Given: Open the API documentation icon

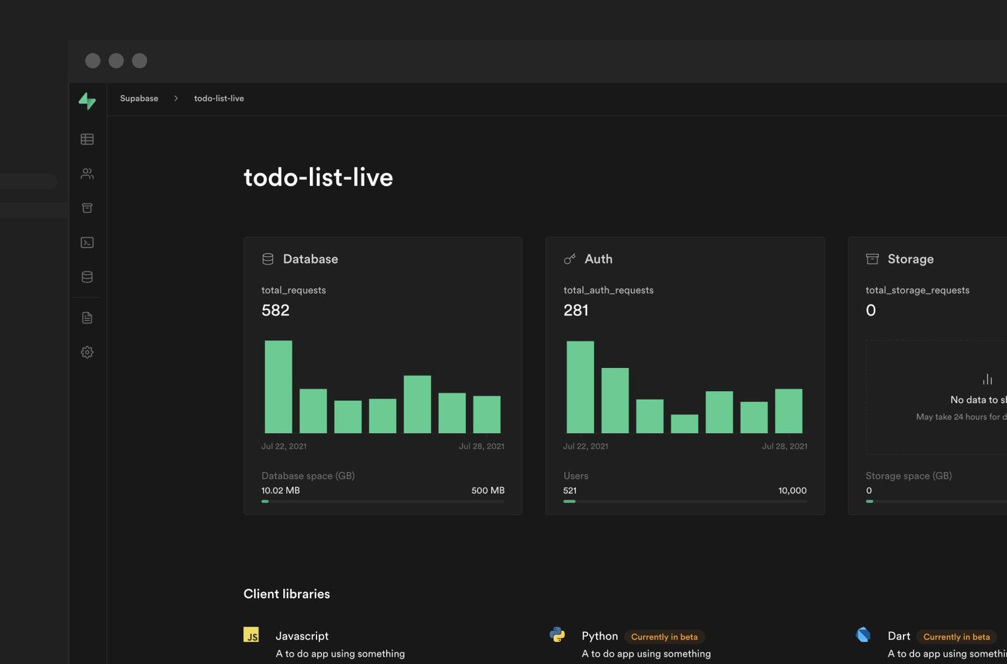Looking at the screenshot, I should coord(87,317).
